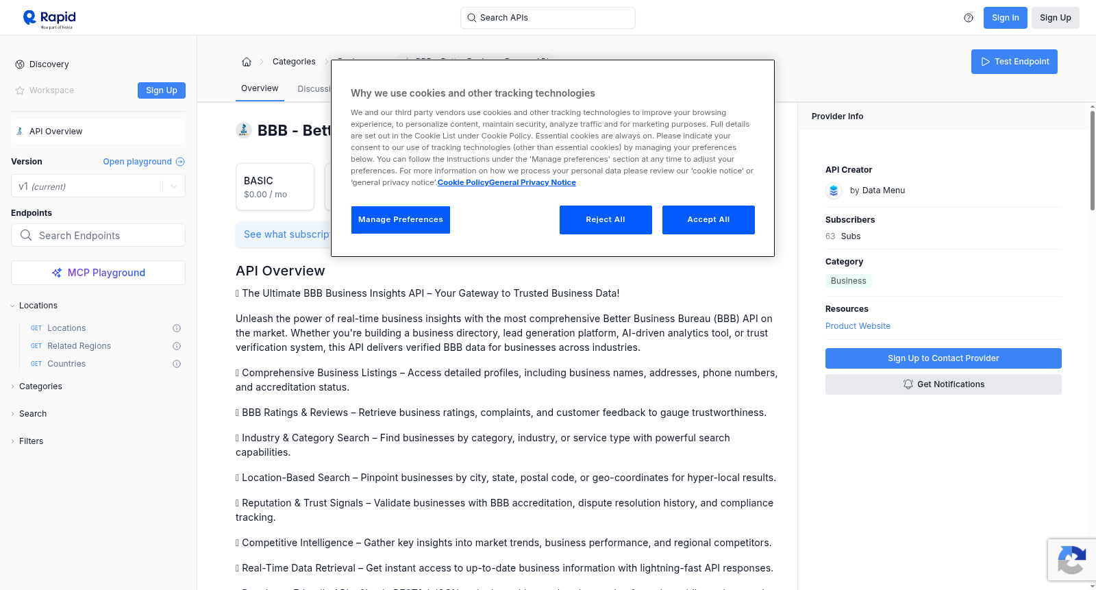
Task: Open info icon for Related Regions endpoint
Action: click(x=177, y=346)
